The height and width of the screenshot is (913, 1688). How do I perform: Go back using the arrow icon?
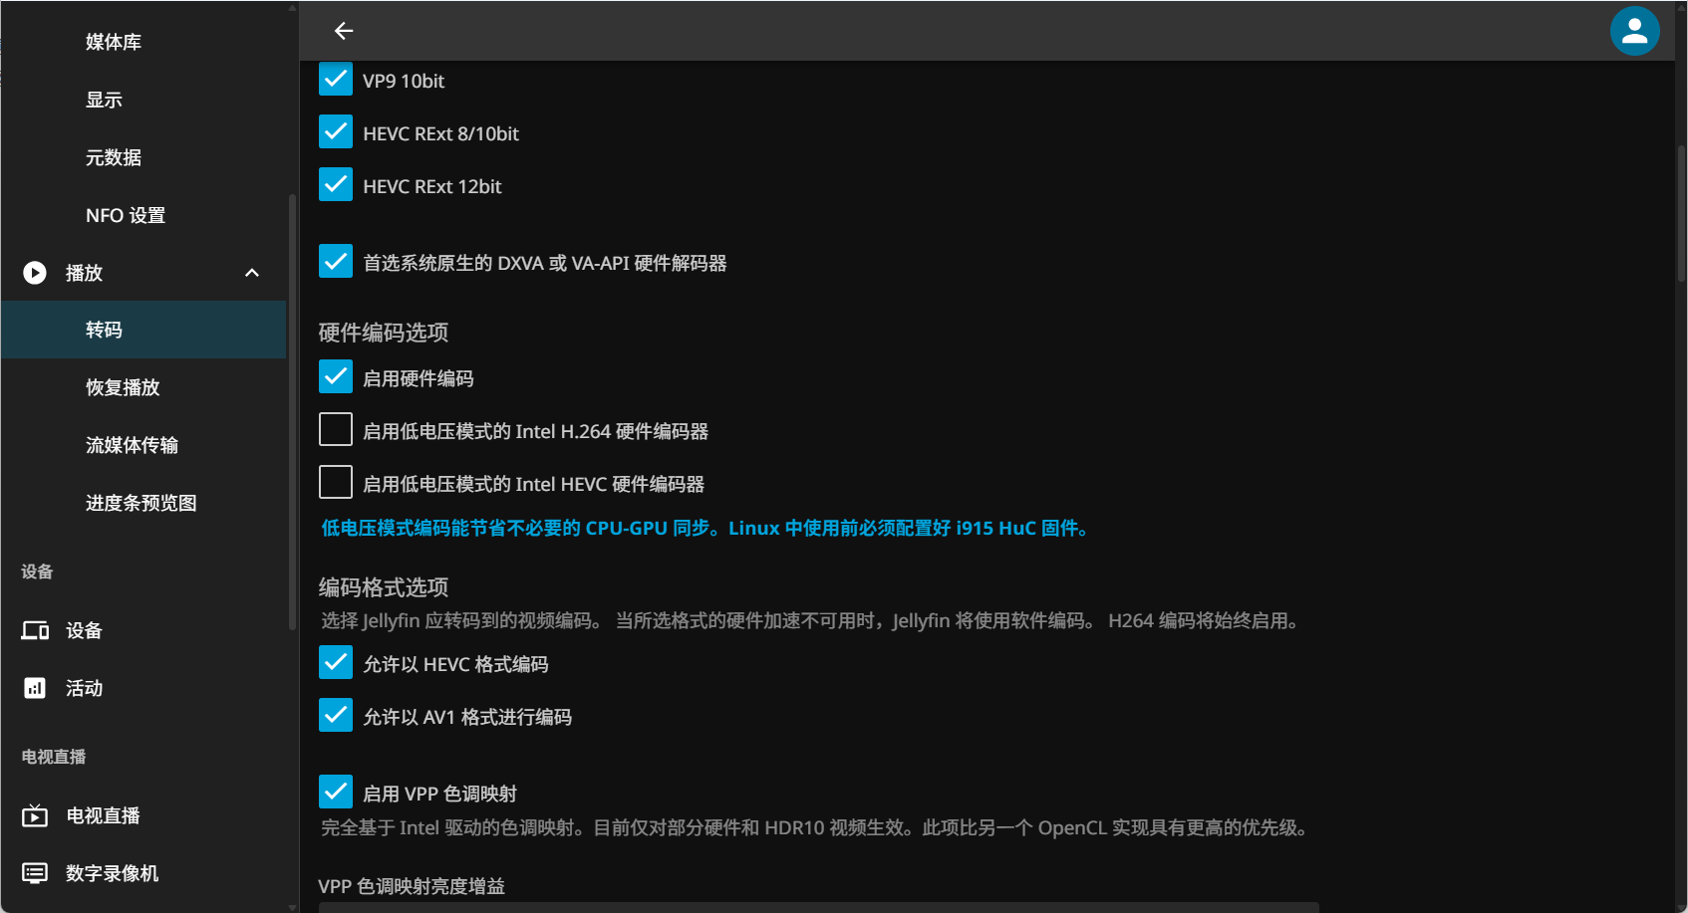point(344,31)
